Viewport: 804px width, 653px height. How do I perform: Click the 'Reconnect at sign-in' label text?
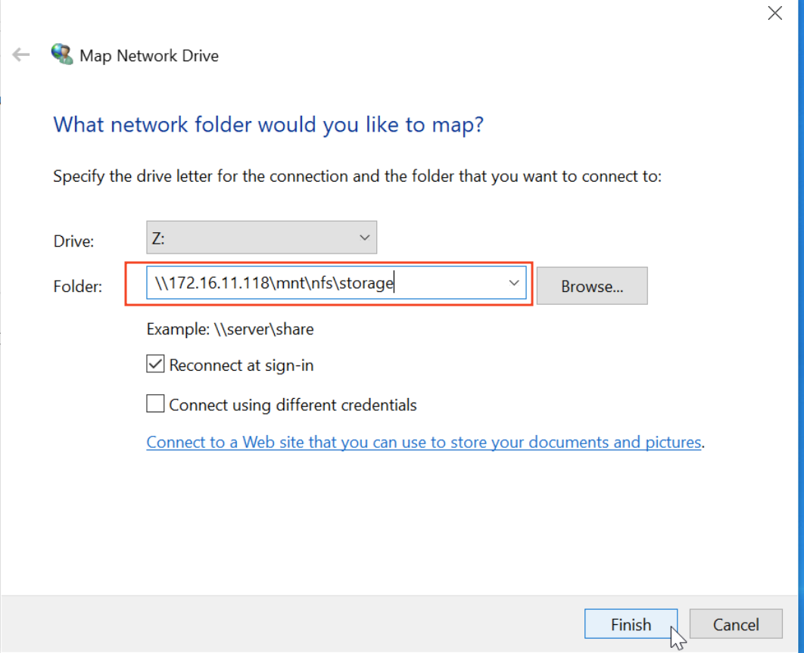pyautogui.click(x=241, y=365)
